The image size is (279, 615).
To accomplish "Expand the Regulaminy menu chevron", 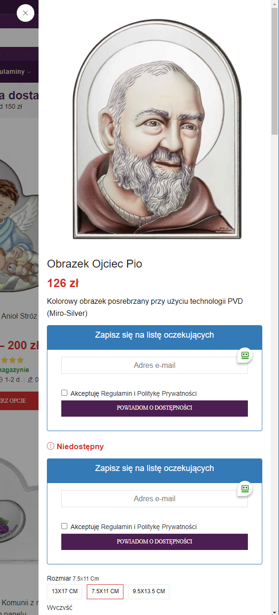I will coord(29,72).
